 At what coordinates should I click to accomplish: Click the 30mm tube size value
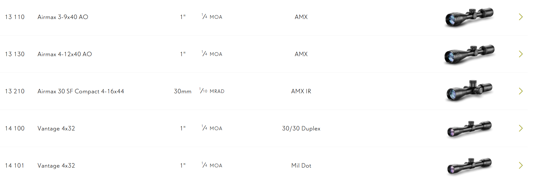coord(183,91)
